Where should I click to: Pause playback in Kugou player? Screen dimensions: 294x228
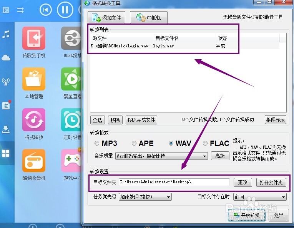65,10
